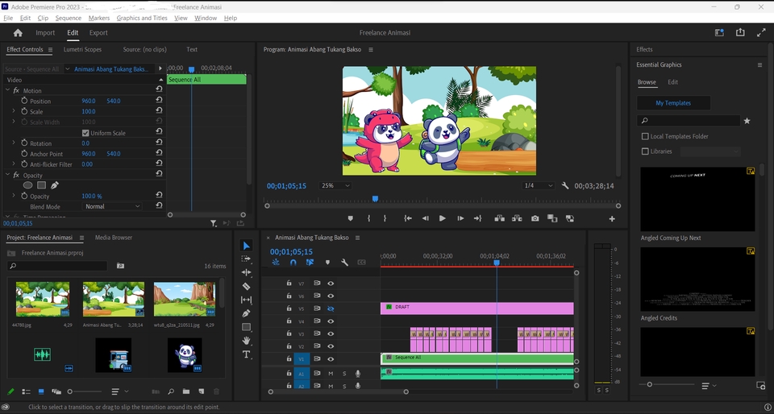Create free draw bezier opacity mask

pyautogui.click(x=54, y=185)
